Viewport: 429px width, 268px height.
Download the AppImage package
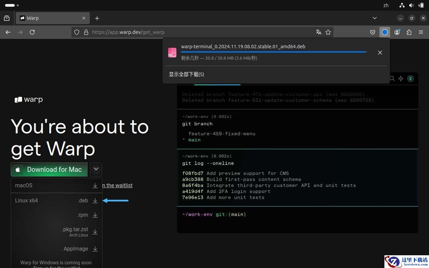click(x=95, y=249)
